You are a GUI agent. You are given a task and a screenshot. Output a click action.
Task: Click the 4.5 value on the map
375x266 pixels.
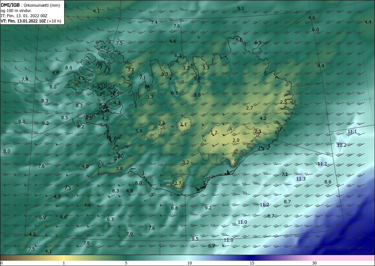coord(32,234)
